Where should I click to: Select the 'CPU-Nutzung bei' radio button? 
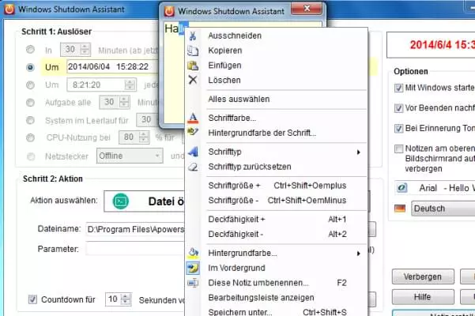click(x=30, y=137)
